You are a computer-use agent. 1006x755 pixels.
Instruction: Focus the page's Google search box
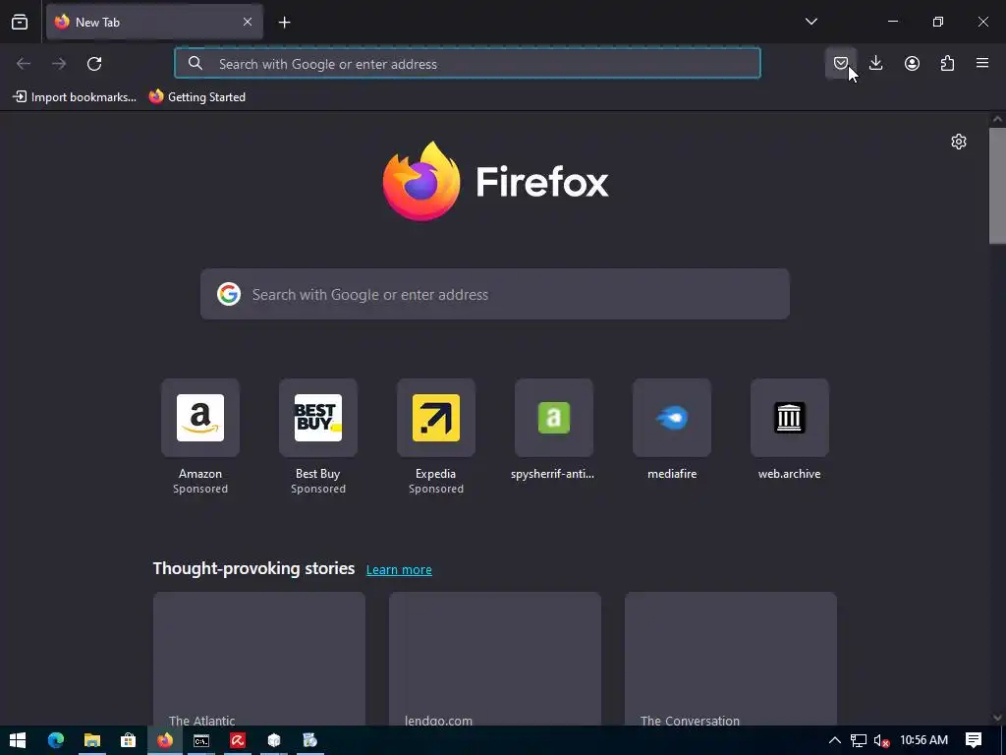495,294
